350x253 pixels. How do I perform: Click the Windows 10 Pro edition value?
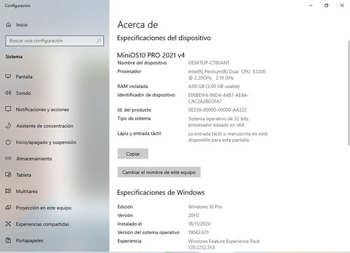(x=205, y=207)
